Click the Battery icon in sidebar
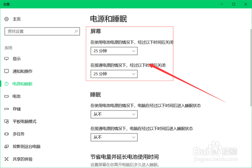This screenshot has width=252, height=168. click(x=7, y=96)
